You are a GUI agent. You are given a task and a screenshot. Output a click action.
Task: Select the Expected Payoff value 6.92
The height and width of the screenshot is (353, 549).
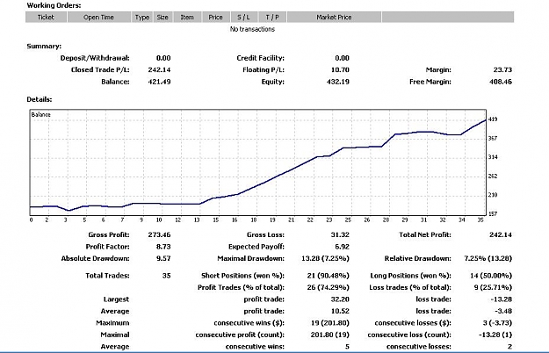coord(342,247)
